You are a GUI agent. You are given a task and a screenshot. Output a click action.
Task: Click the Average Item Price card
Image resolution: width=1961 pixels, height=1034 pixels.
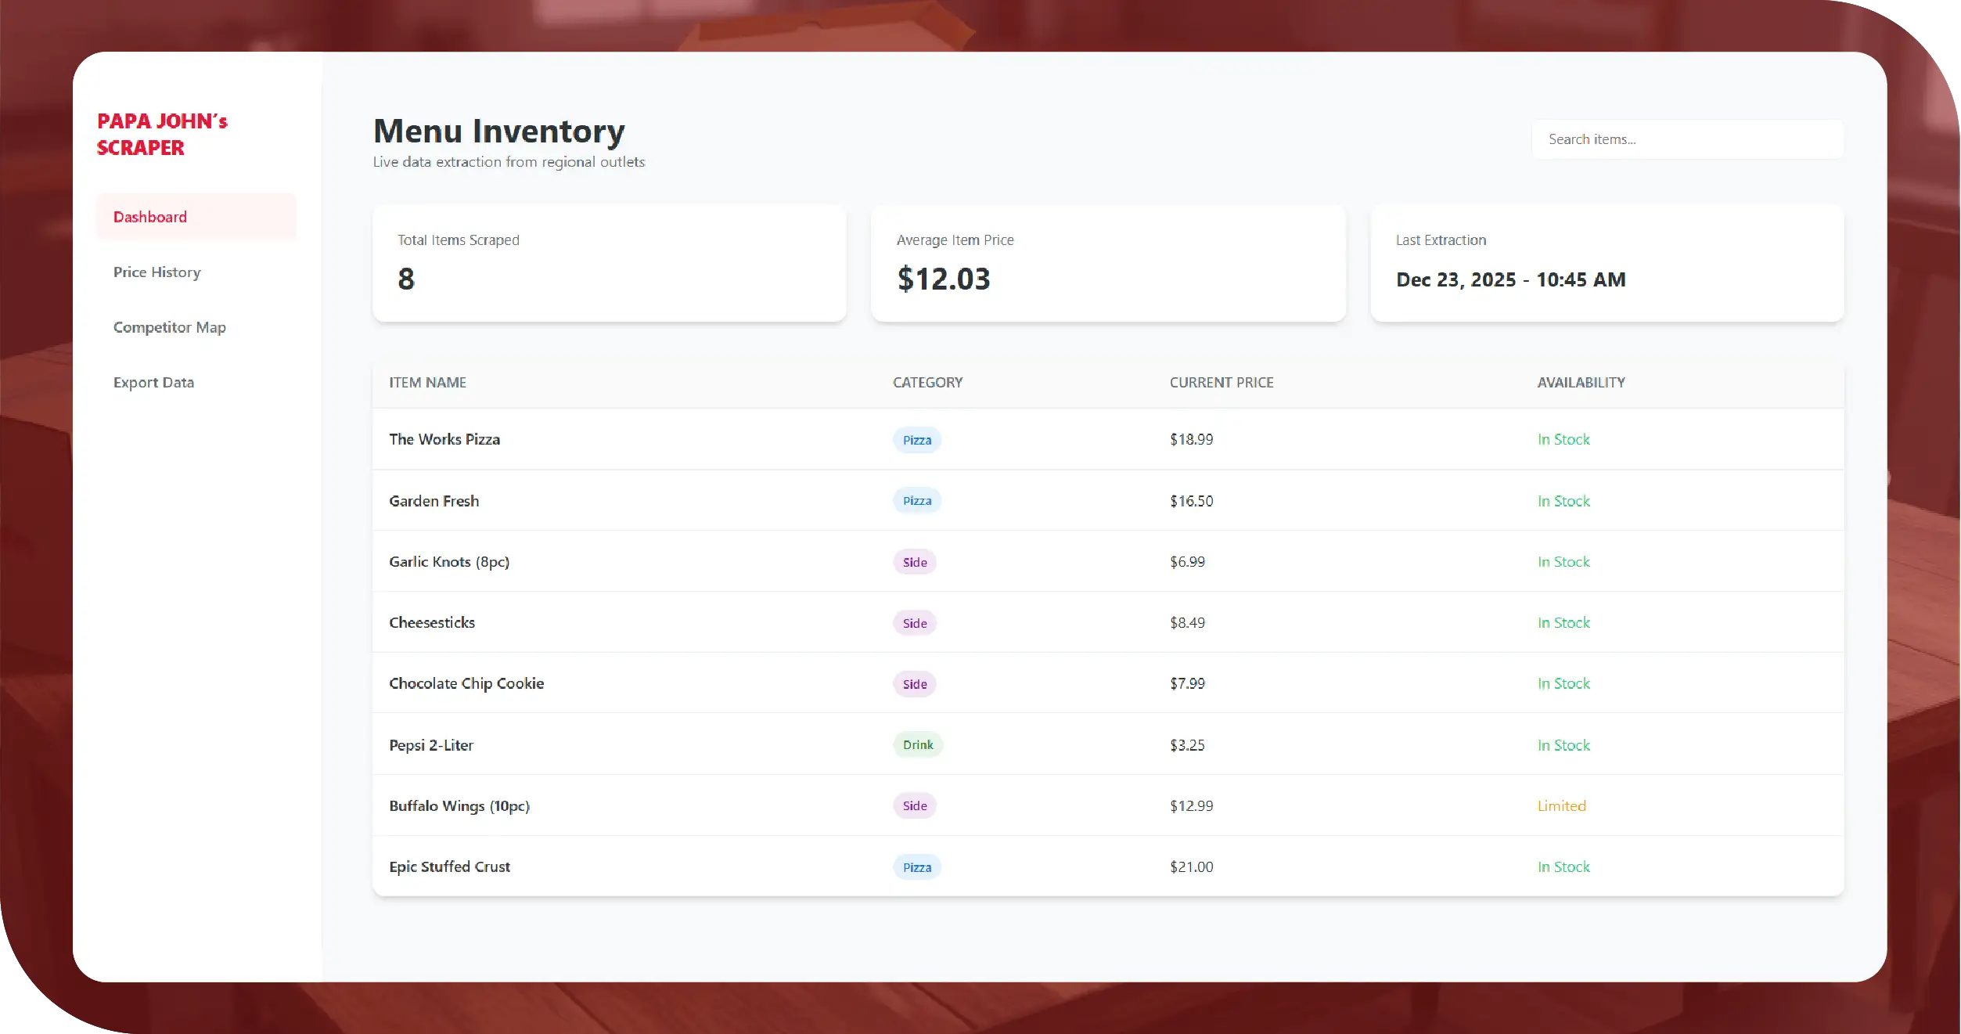click(1107, 263)
